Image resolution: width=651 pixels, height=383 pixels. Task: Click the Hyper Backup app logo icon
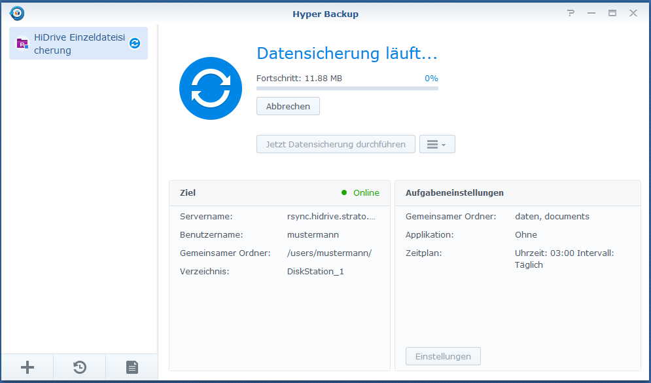17,13
